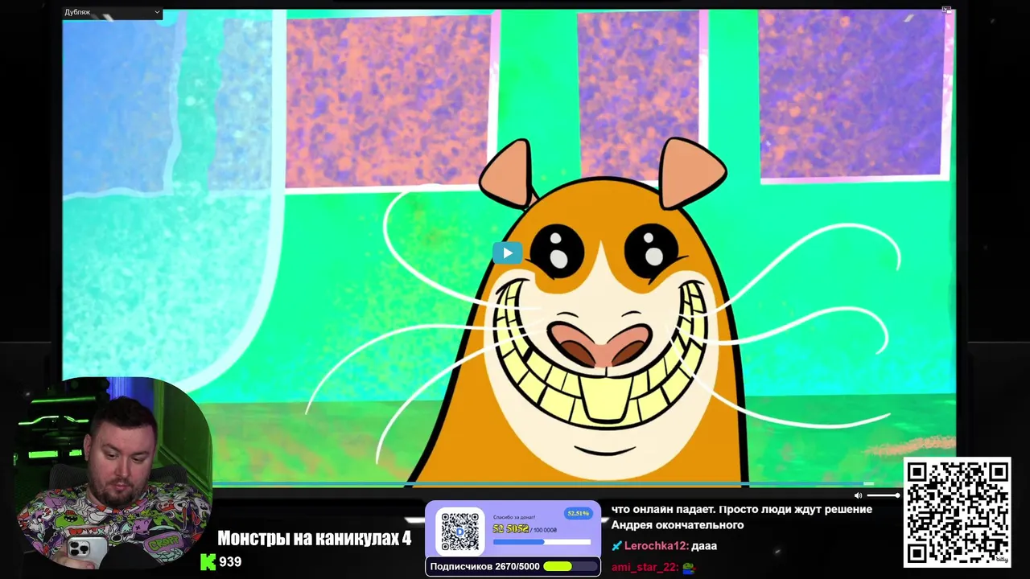Click the blue donation goal progress bar

[x=542, y=542]
